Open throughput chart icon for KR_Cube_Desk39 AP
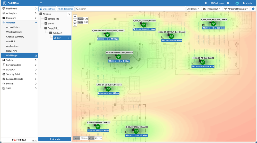Screen dimensions: 257x143 203,25
